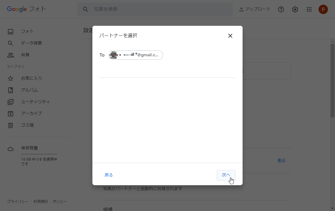Click 戻る to go back
This screenshot has height=211, width=335.
109,175
